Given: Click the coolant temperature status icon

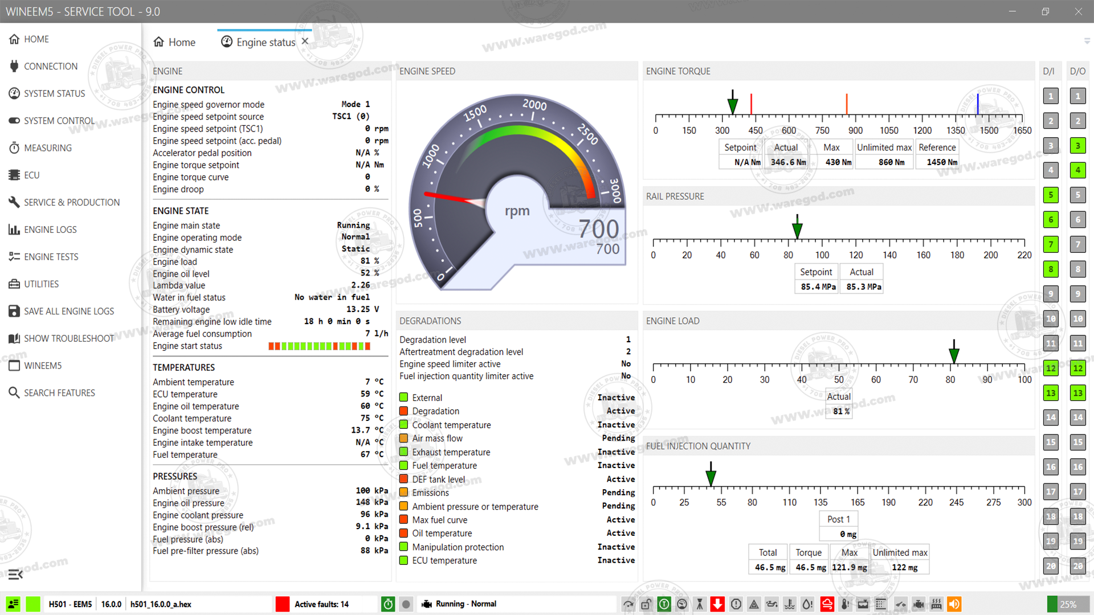Looking at the screenshot, I should [790, 604].
